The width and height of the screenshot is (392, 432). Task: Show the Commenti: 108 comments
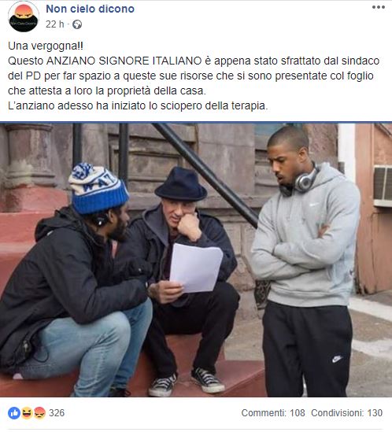(x=273, y=413)
